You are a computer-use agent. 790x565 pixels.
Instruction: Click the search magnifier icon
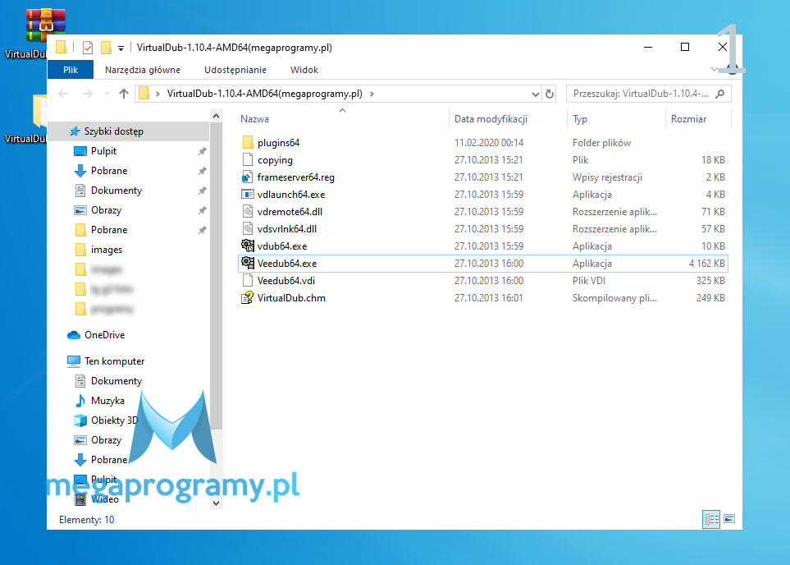[720, 94]
